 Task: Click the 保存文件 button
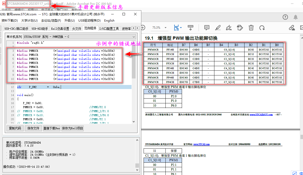[33, 128]
